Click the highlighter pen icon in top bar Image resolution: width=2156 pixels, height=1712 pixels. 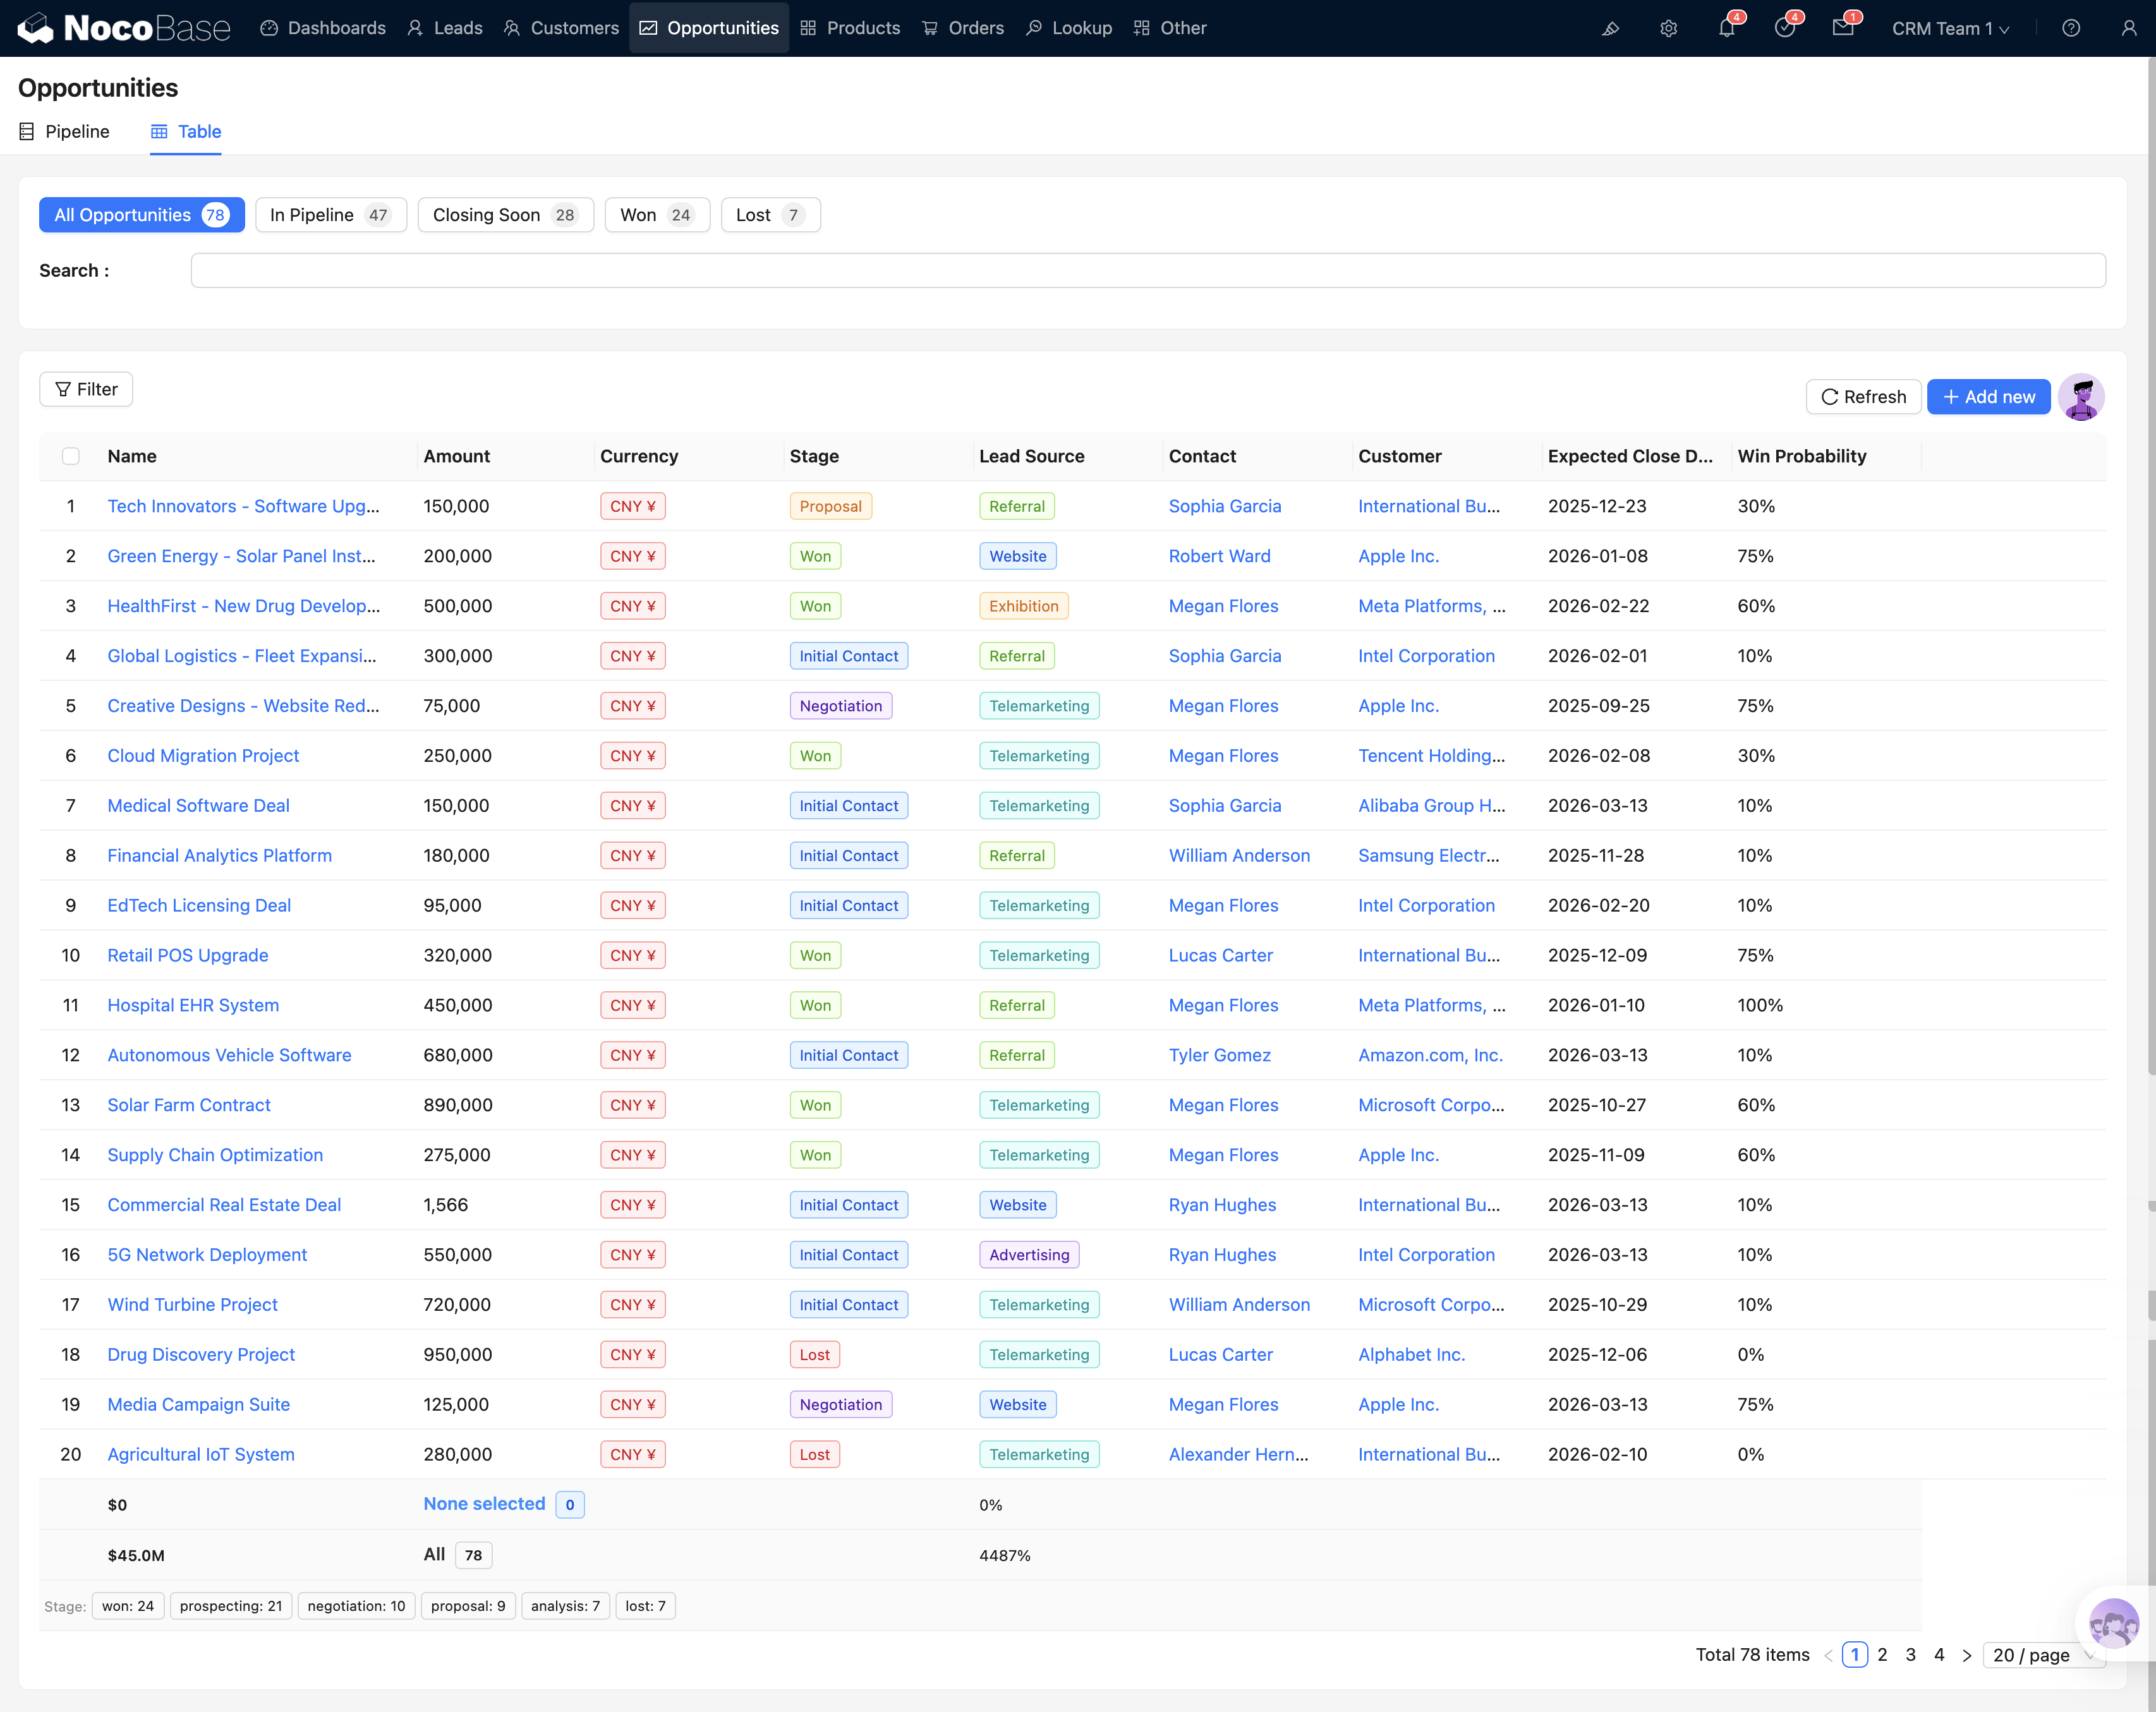point(1610,28)
